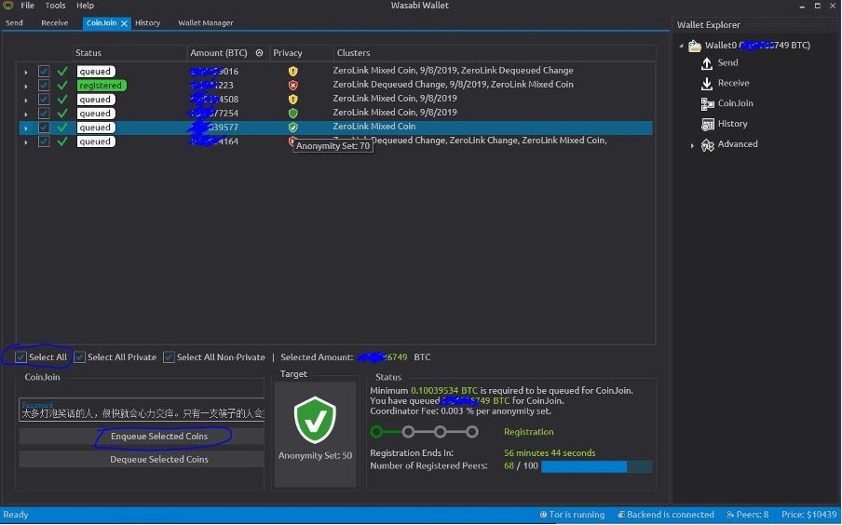Expand the registered coin row details
842x525 pixels.
click(26, 86)
